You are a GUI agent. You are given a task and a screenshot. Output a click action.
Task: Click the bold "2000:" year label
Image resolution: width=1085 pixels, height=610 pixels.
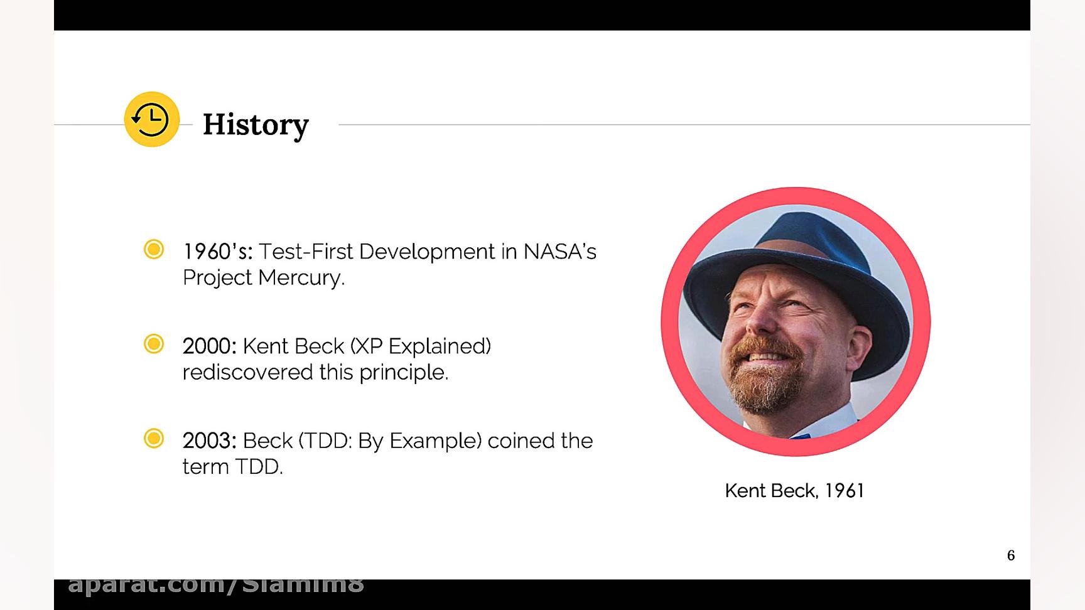(209, 346)
